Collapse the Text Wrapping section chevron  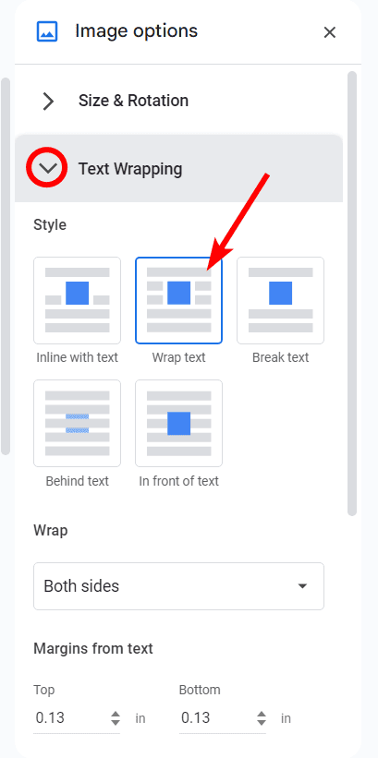tap(48, 169)
